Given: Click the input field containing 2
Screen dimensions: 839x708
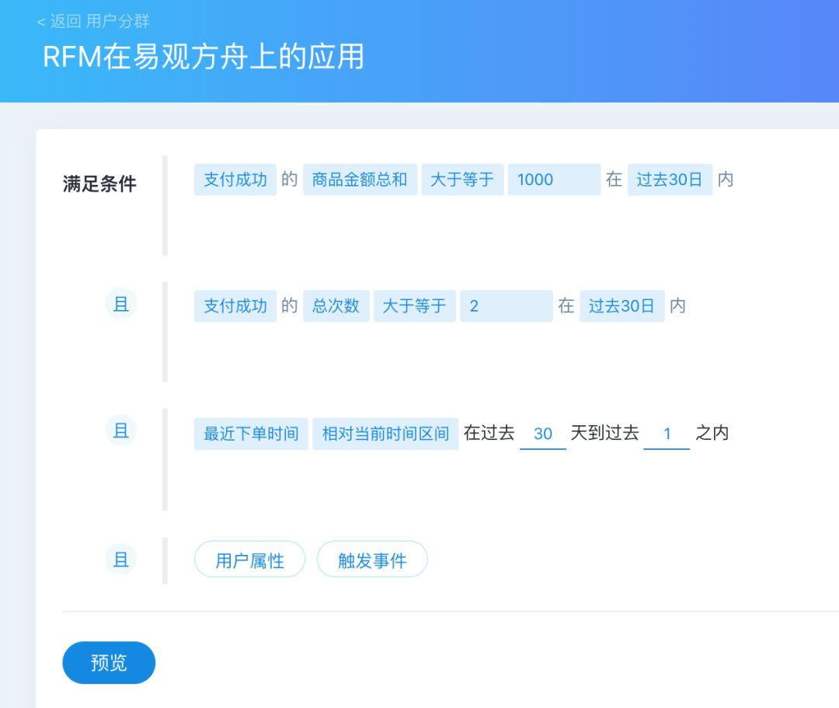Looking at the screenshot, I should 507,306.
